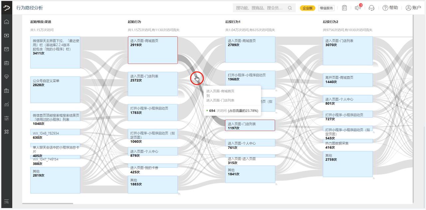Open the home icon in the sidebar
The height and width of the screenshot is (210, 426).
[x=7, y=22]
